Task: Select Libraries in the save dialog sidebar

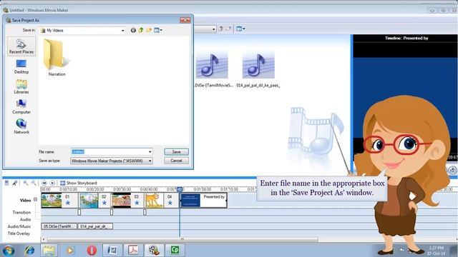Action: click(x=21, y=87)
